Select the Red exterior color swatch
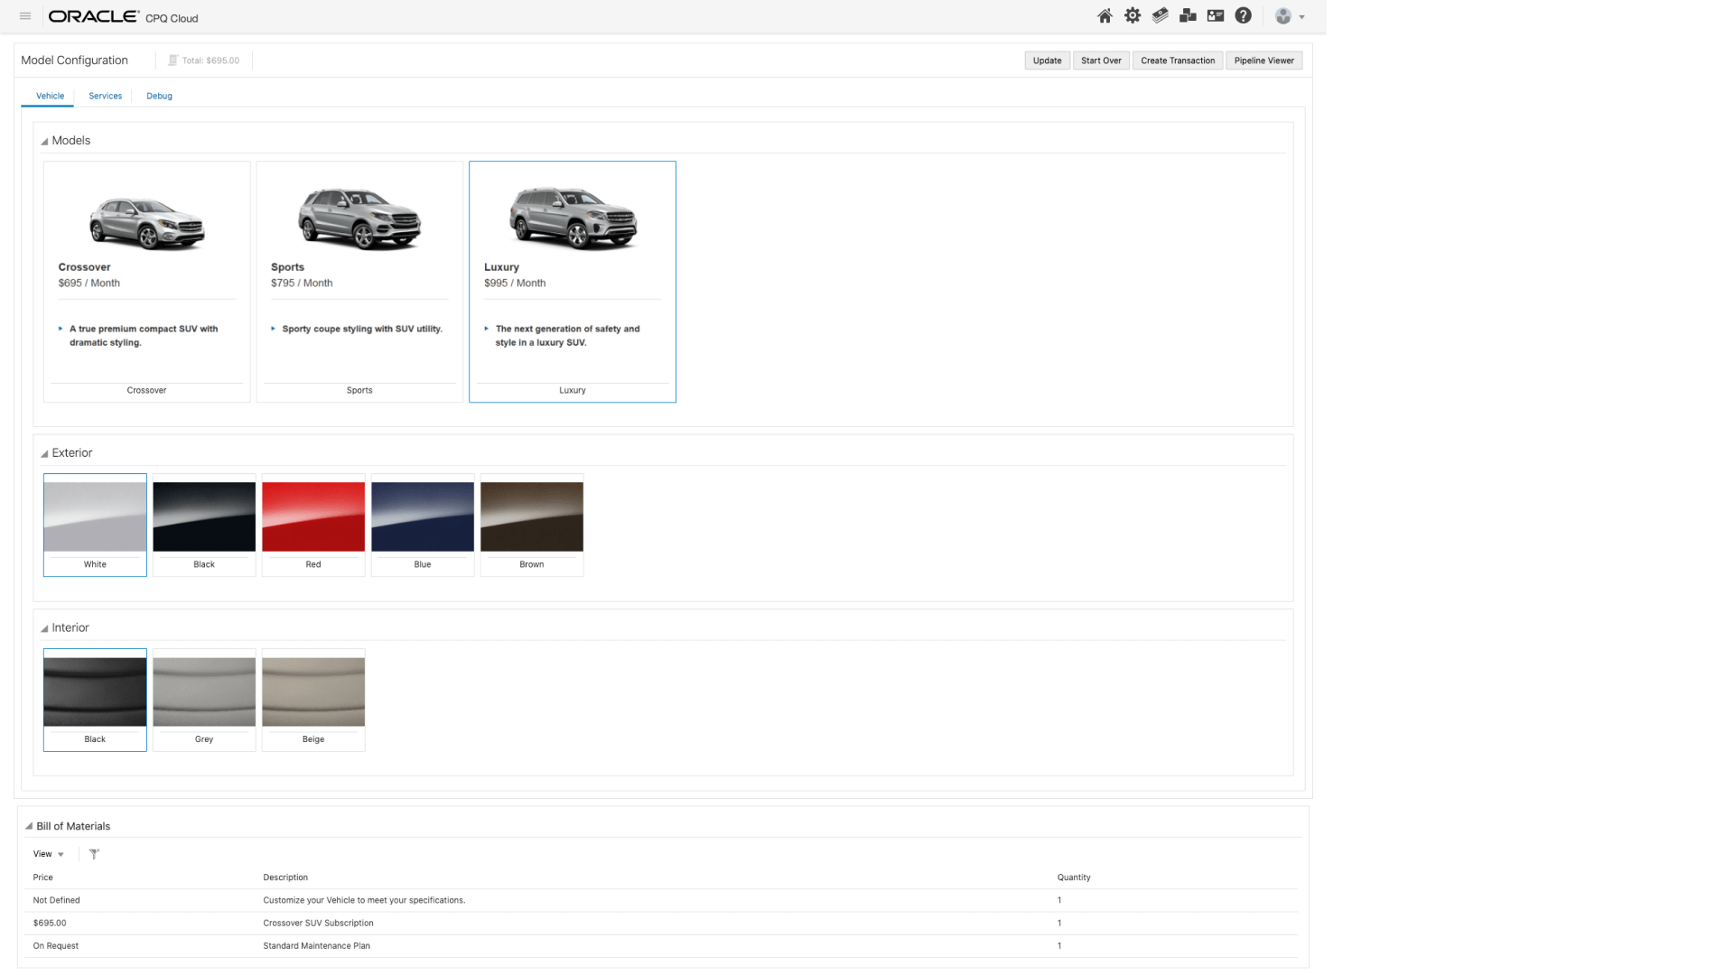 (313, 517)
